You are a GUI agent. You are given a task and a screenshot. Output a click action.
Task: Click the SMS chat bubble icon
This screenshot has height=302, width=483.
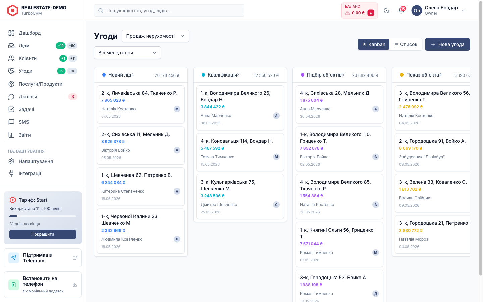[x=11, y=122]
